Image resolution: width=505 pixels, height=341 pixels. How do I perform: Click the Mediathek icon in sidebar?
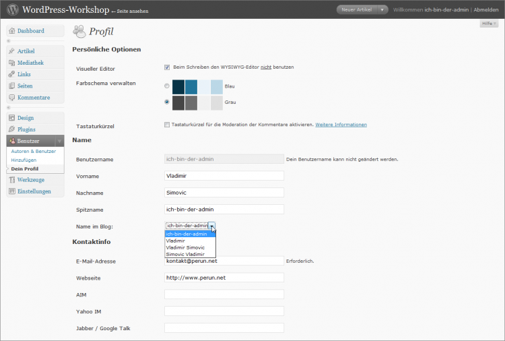coord(12,63)
